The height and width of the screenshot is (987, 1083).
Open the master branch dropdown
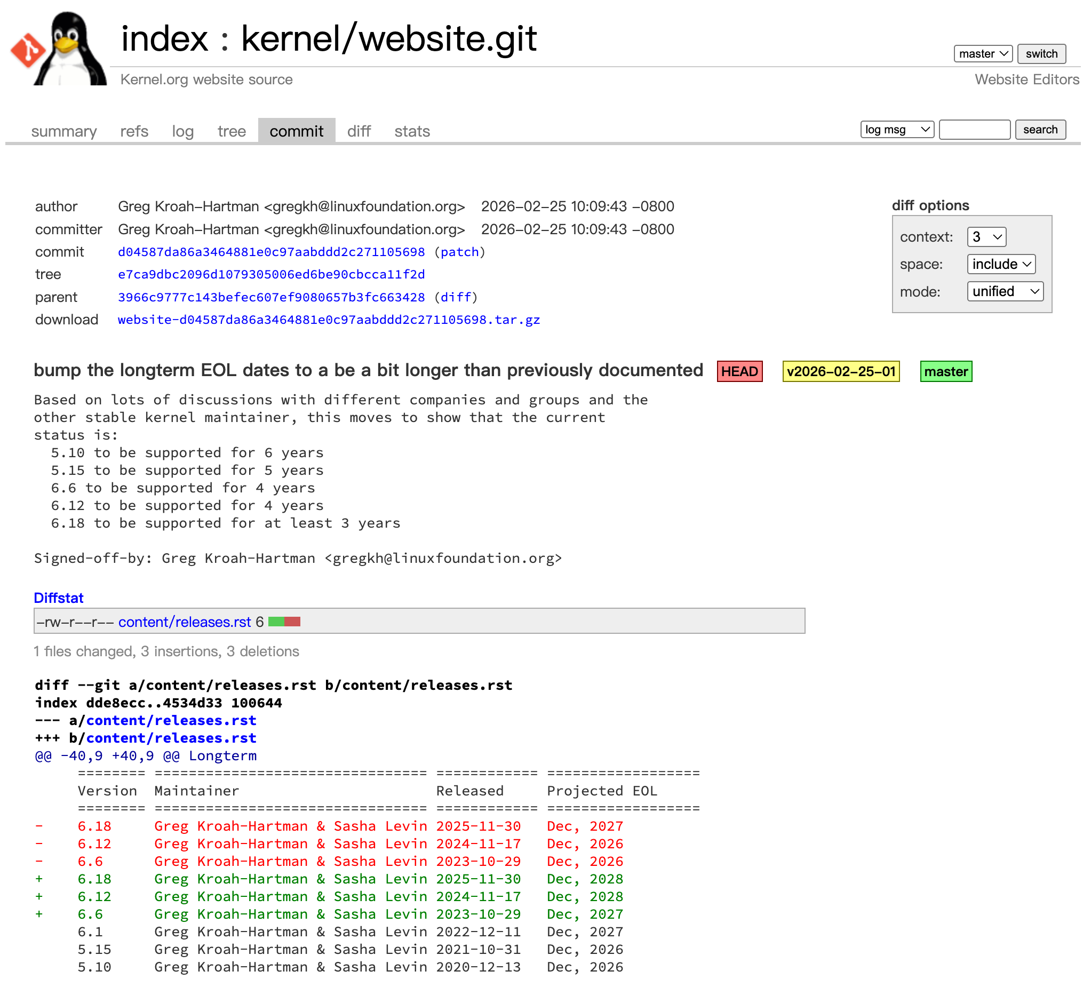(x=985, y=54)
